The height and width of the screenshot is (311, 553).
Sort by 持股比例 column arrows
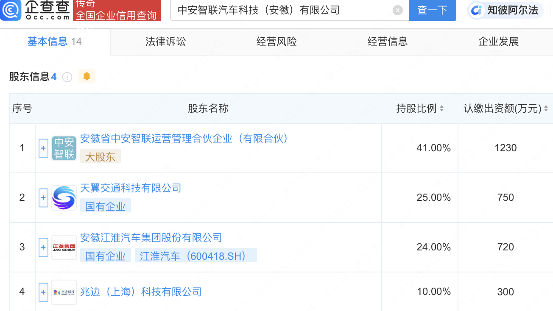pyautogui.click(x=441, y=108)
